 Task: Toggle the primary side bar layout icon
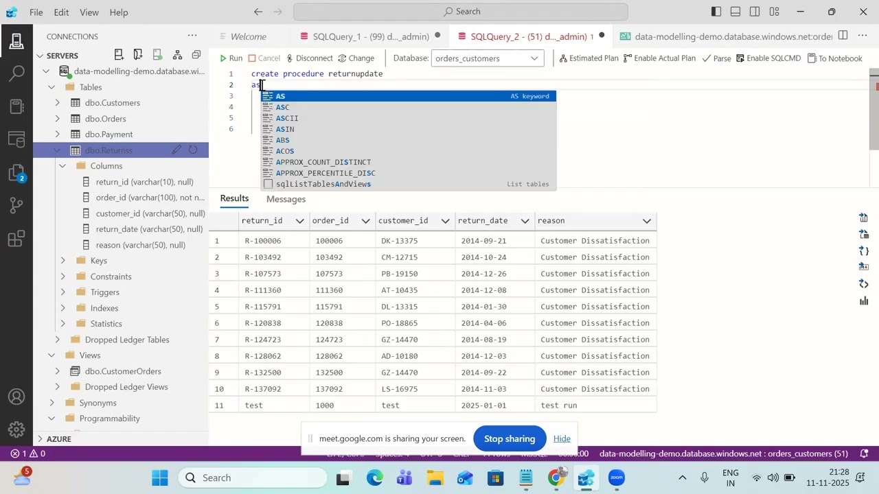click(716, 12)
